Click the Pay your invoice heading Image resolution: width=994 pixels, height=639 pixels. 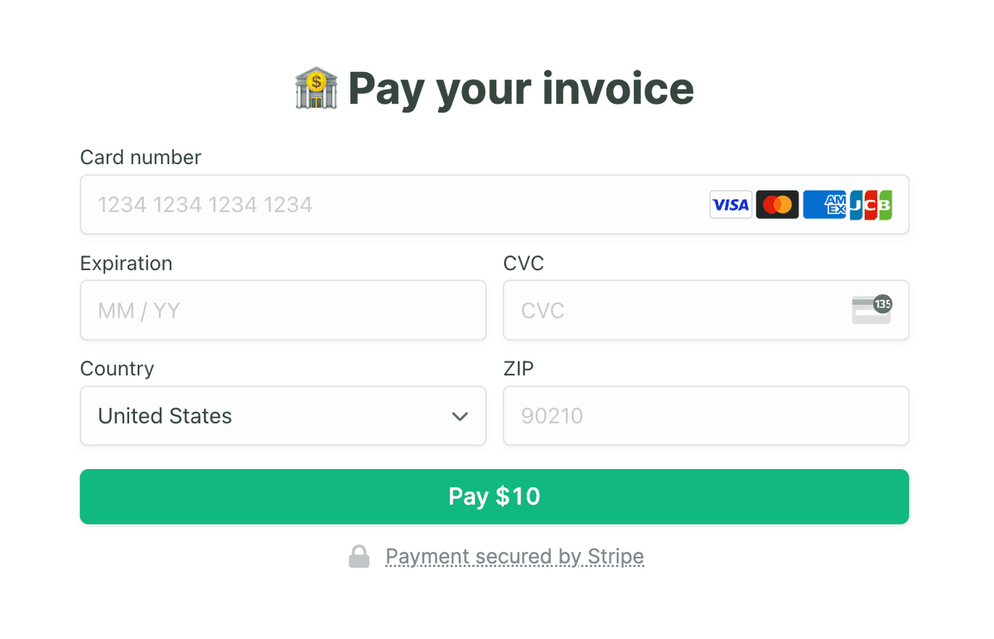(521, 89)
